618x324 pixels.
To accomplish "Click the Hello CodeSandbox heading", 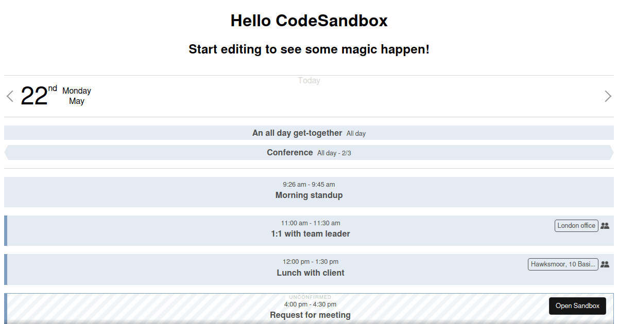I will (x=309, y=21).
